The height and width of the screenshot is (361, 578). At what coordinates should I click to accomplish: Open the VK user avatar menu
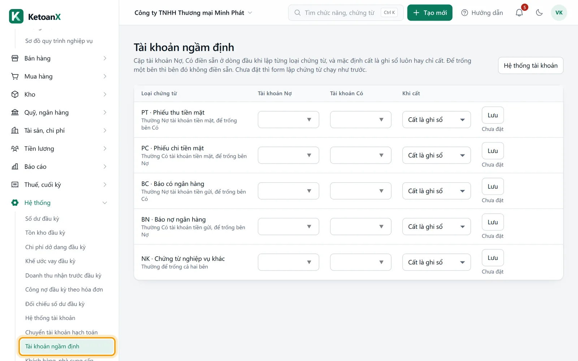(x=559, y=13)
